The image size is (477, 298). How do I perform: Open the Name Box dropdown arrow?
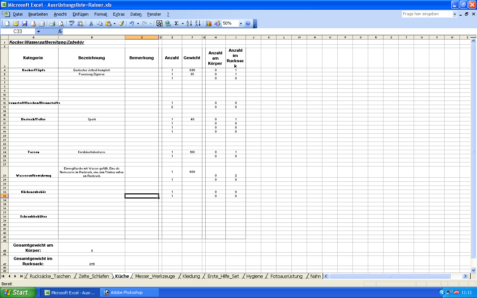[x=38, y=32]
